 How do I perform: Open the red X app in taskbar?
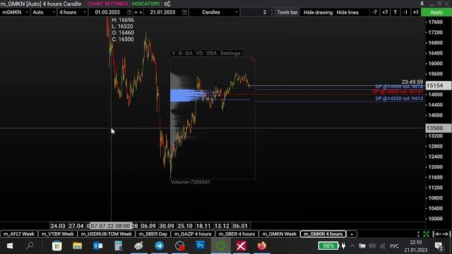(242, 246)
